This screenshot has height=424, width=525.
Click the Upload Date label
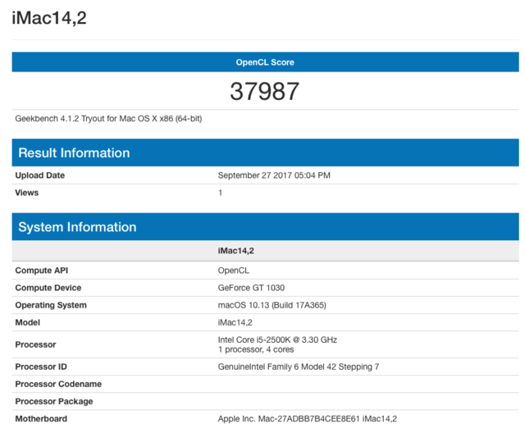[x=40, y=176]
